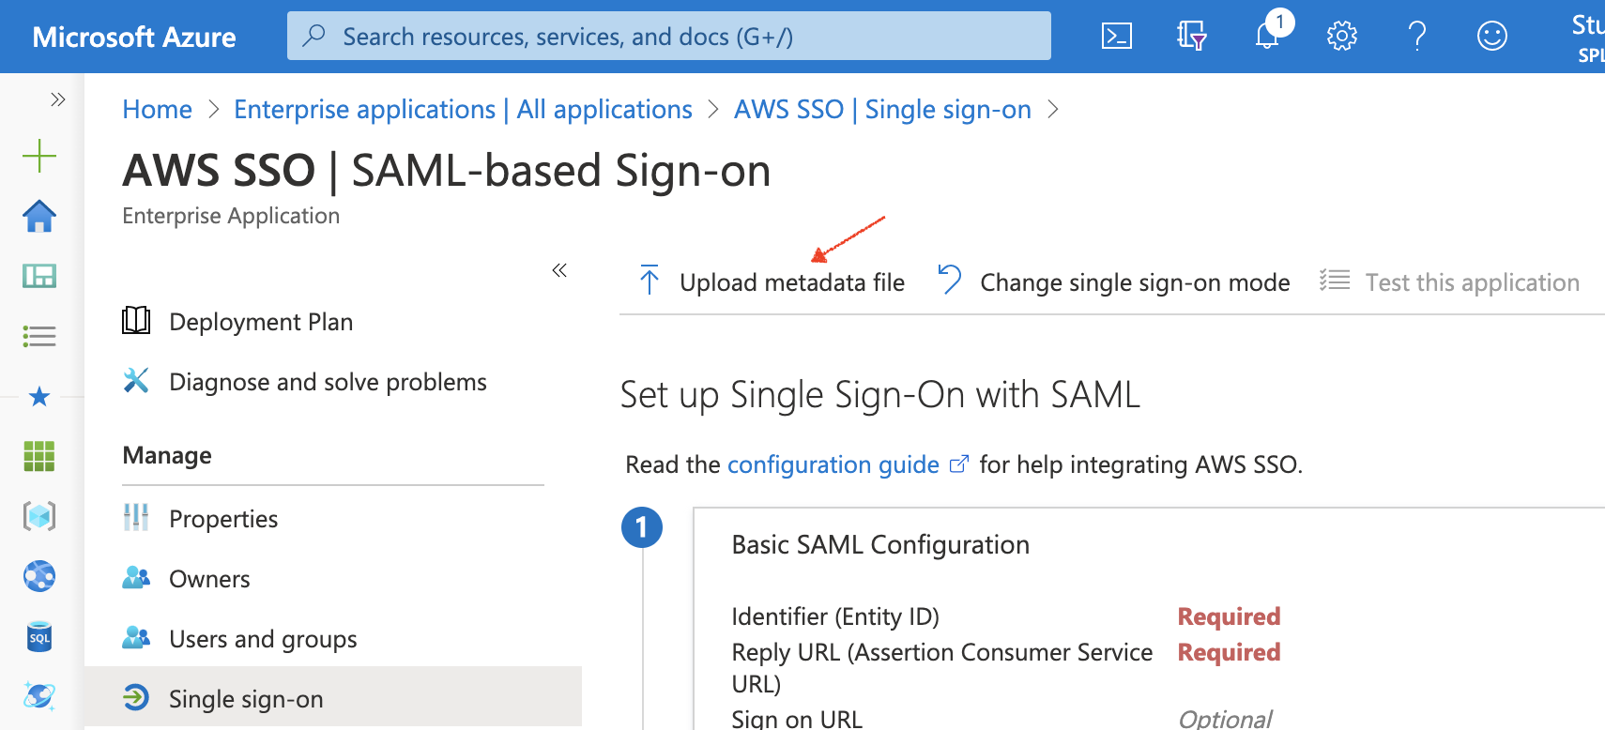Click the Identifier (Entity ID) label
This screenshot has height=730, width=1605.
tap(835, 616)
